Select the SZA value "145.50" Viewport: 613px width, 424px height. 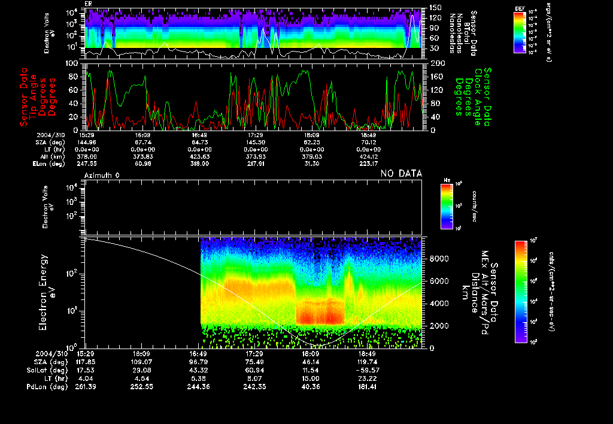click(x=256, y=143)
